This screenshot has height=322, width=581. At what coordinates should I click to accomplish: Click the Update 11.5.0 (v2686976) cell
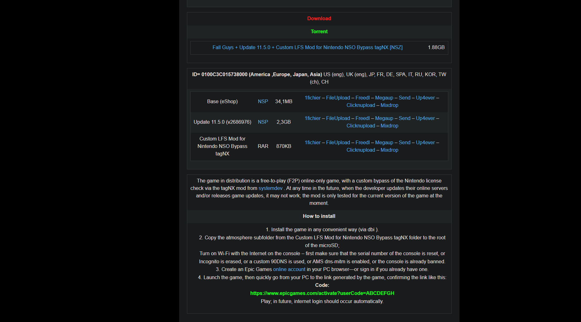click(x=222, y=122)
